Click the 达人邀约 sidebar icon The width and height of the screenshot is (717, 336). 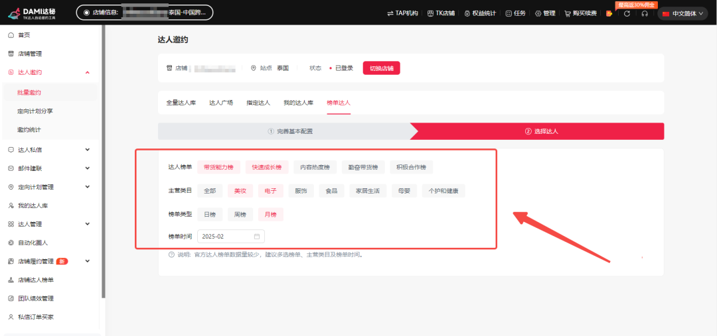coord(11,73)
